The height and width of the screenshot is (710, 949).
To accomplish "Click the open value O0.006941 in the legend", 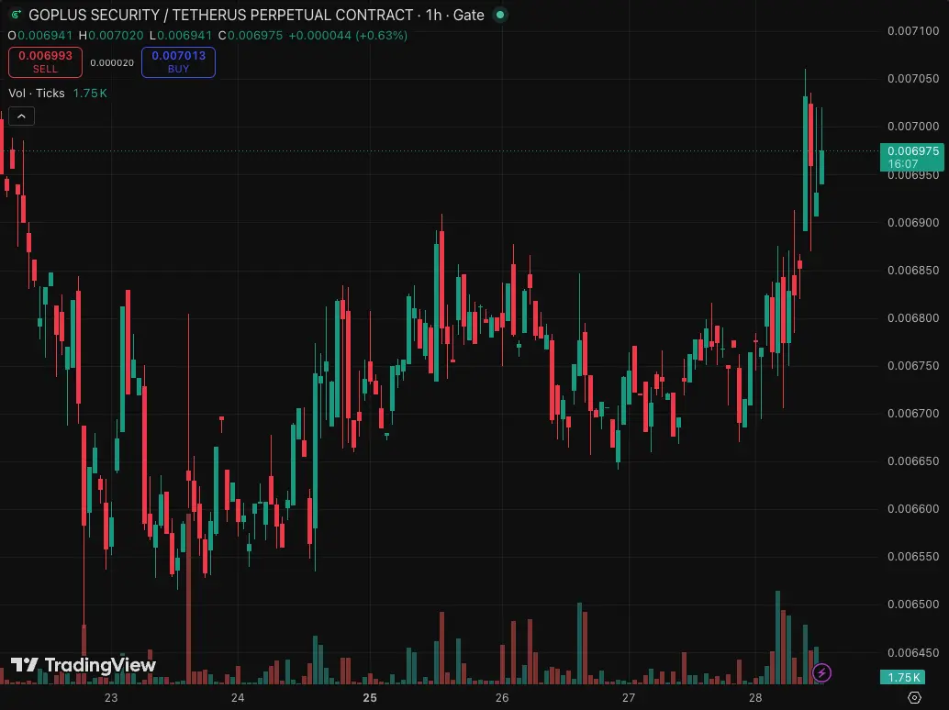I will (x=40, y=36).
